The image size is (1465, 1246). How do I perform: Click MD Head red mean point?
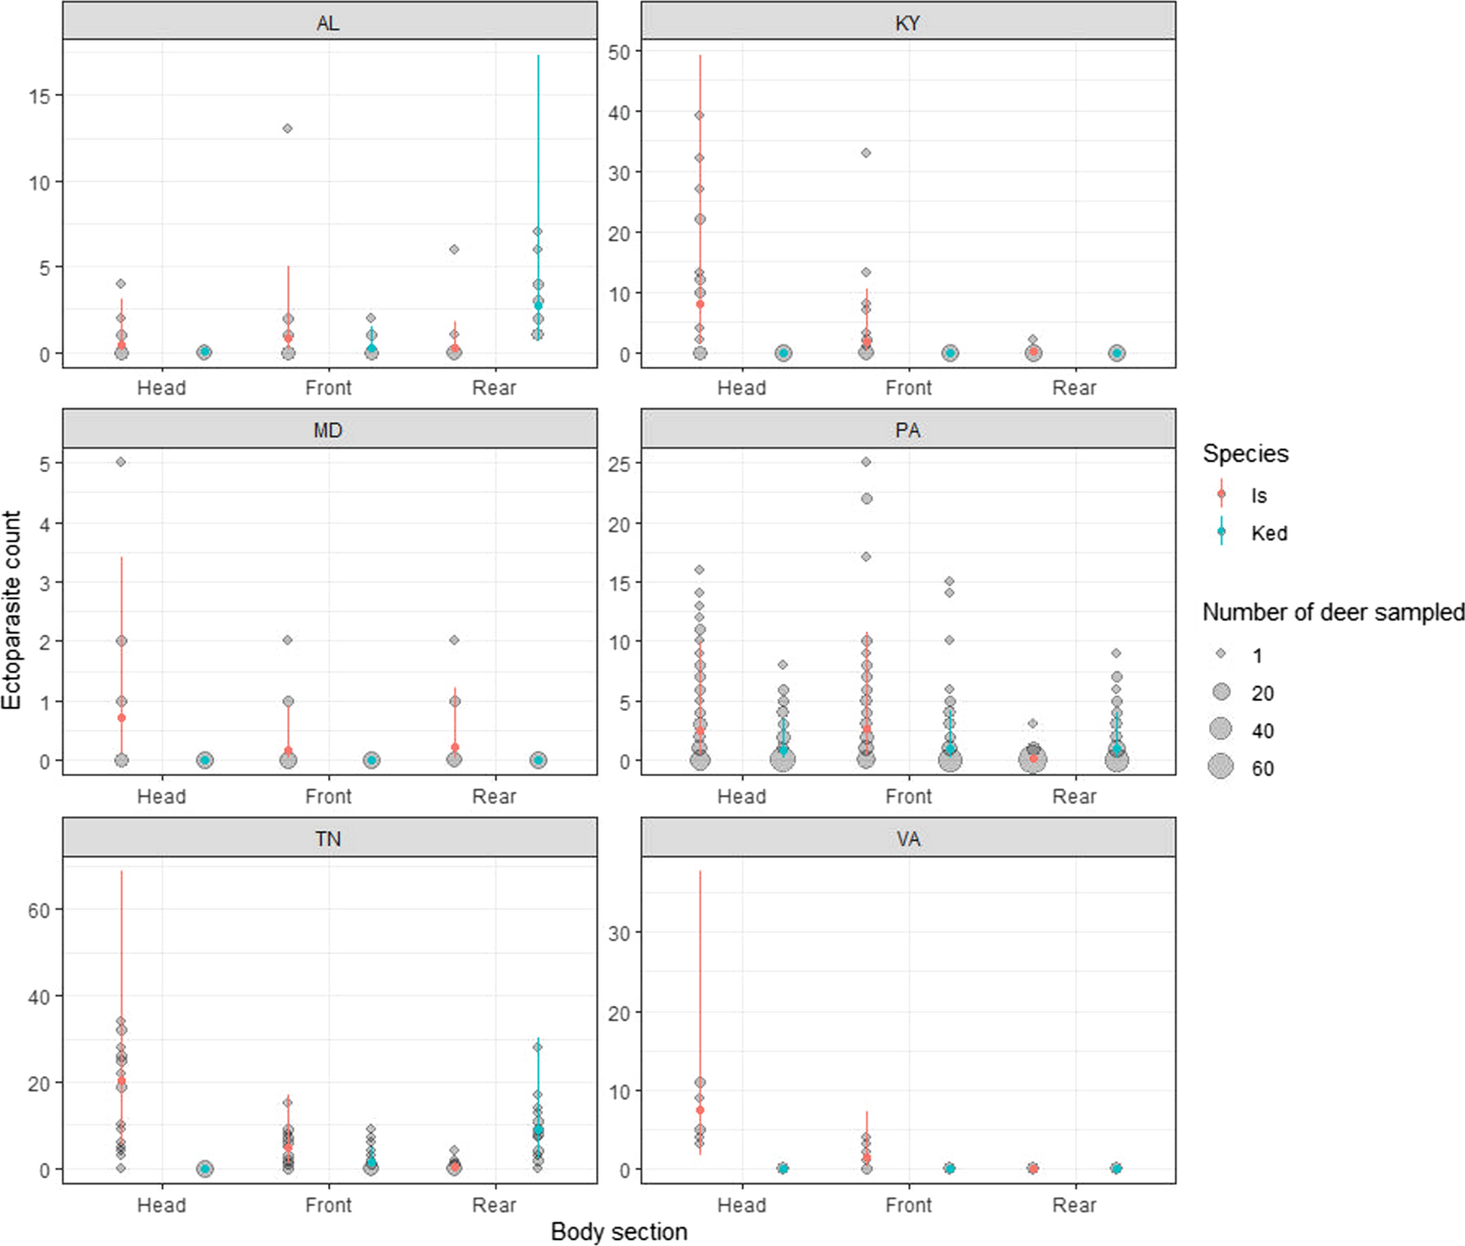point(122,718)
